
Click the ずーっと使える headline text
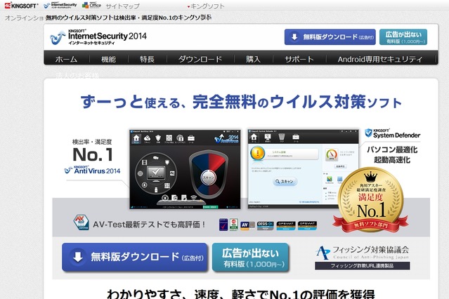(x=241, y=102)
